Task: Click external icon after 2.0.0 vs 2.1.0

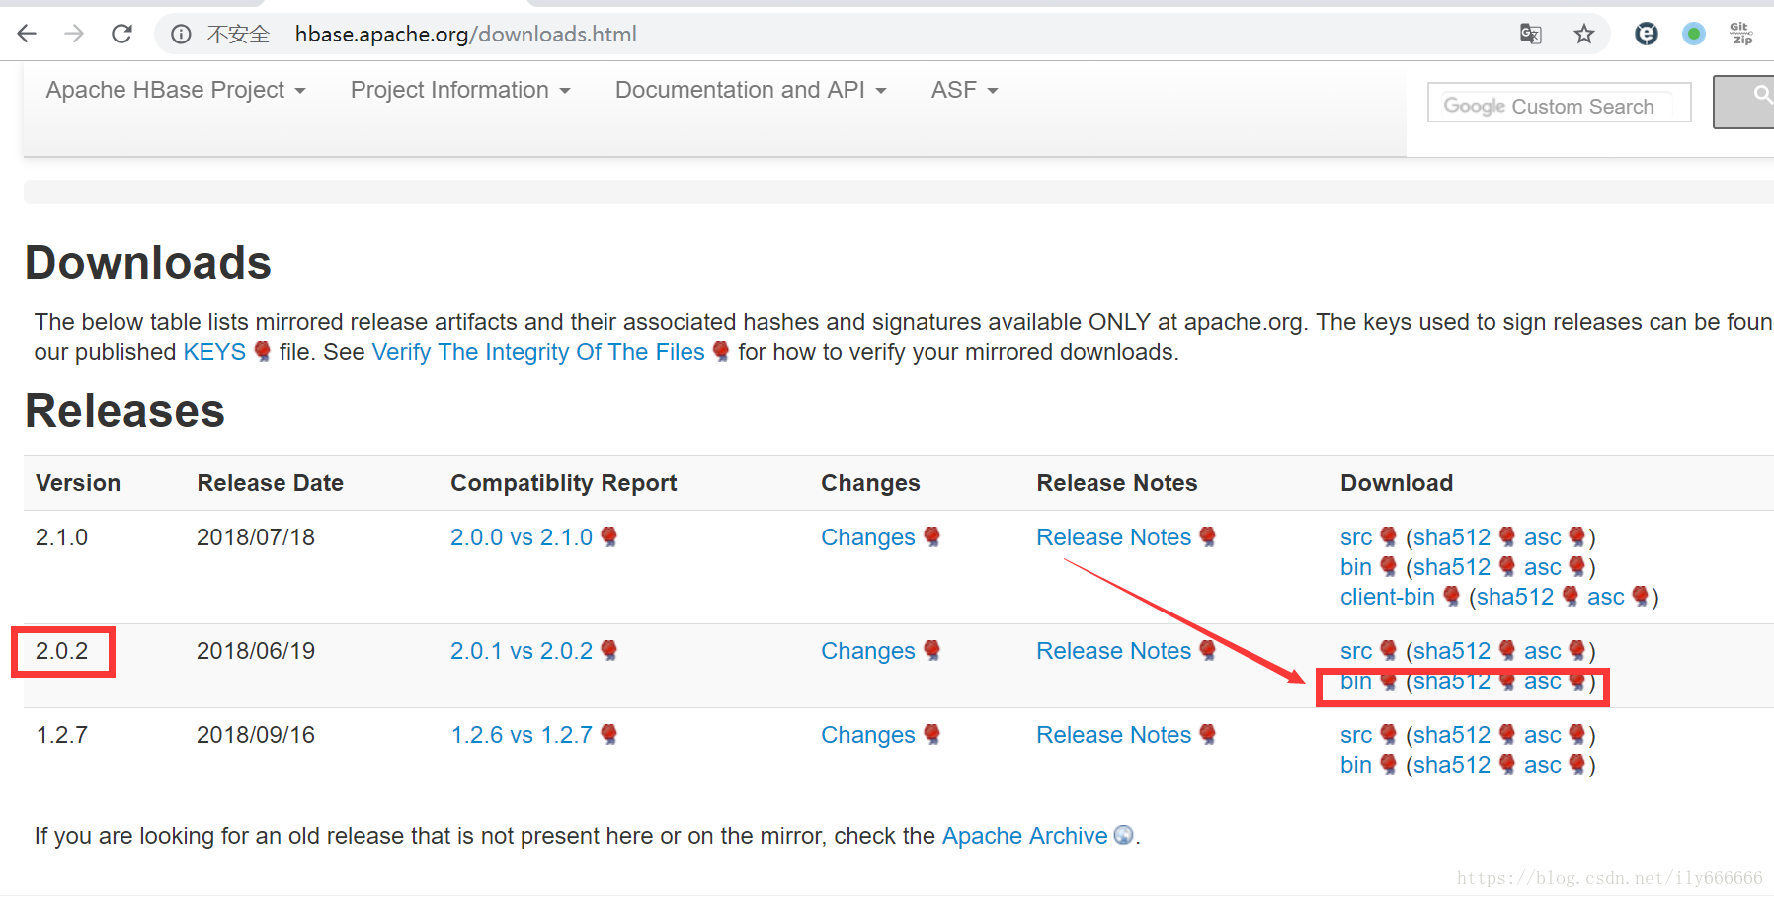Action: pyautogui.click(x=609, y=536)
